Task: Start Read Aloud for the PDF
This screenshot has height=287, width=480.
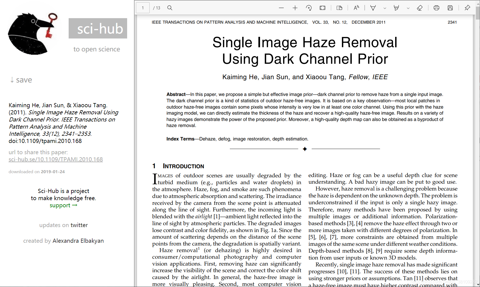Action: click(356, 8)
